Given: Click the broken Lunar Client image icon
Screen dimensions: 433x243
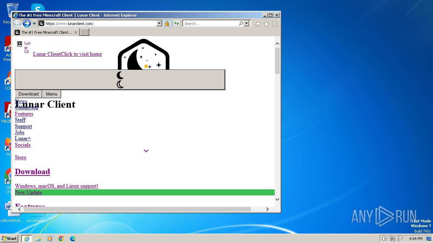Looking at the screenshot, I should (20, 44).
